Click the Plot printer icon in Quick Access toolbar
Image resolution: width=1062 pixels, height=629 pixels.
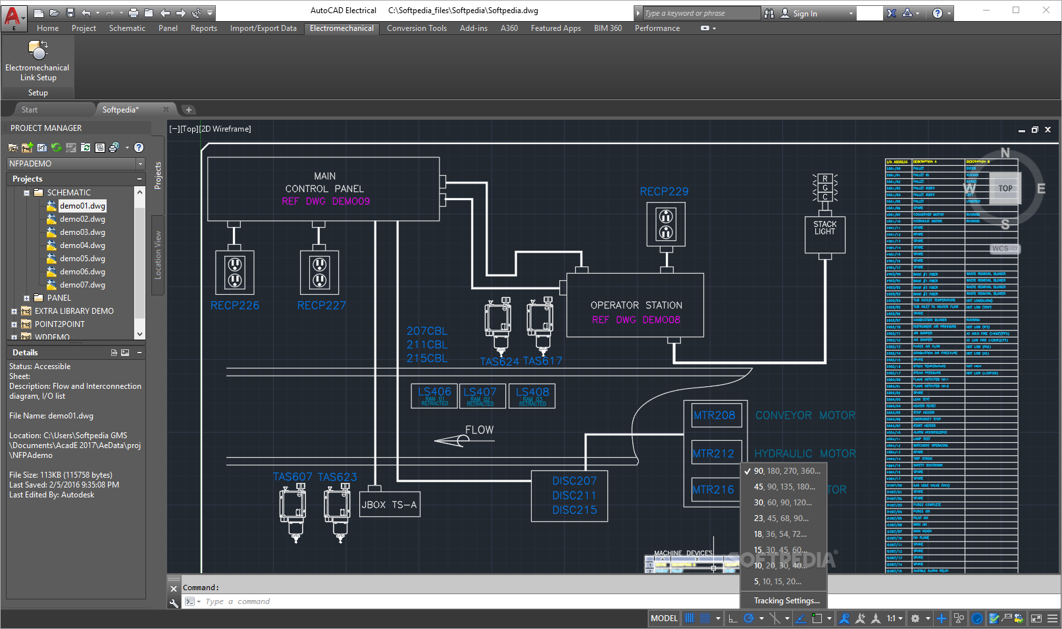pyautogui.click(x=134, y=13)
